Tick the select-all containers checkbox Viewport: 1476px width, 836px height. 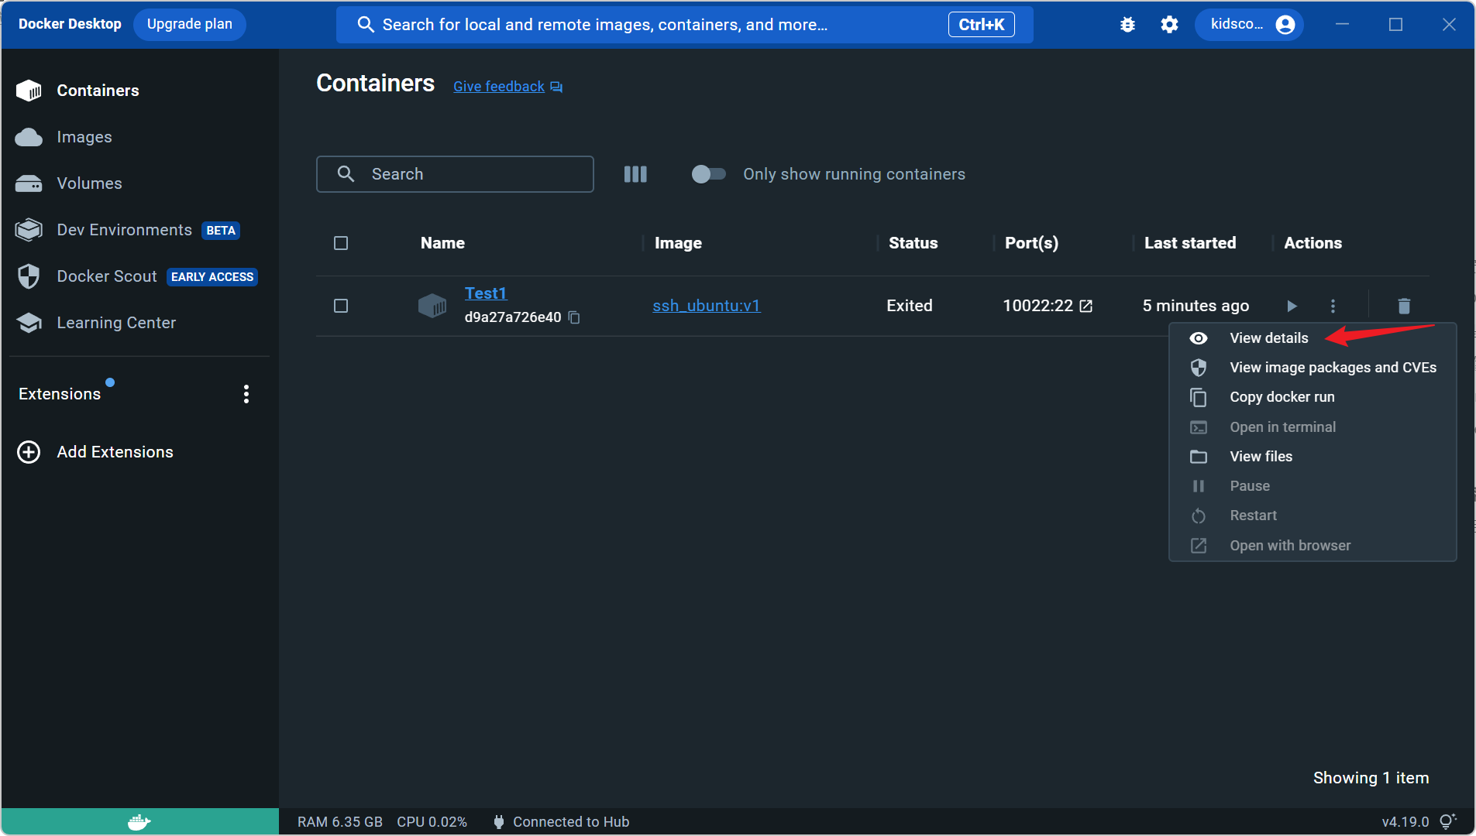[341, 243]
